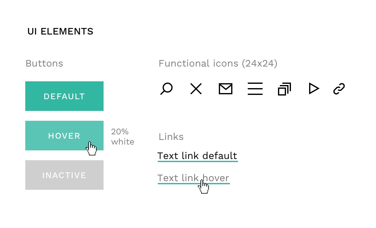Click the gray INACTIVE button

[64, 175]
